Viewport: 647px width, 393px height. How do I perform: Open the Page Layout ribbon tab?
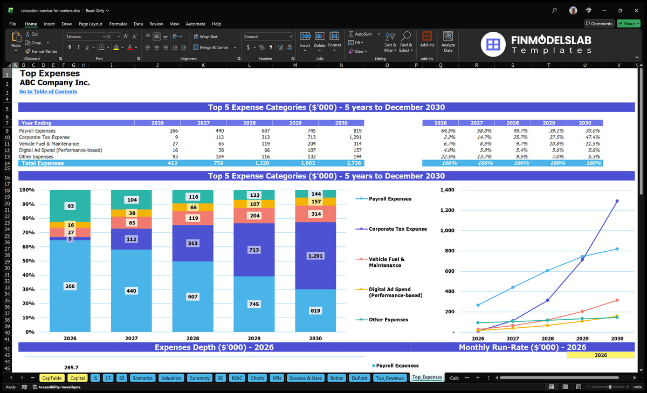coord(90,24)
